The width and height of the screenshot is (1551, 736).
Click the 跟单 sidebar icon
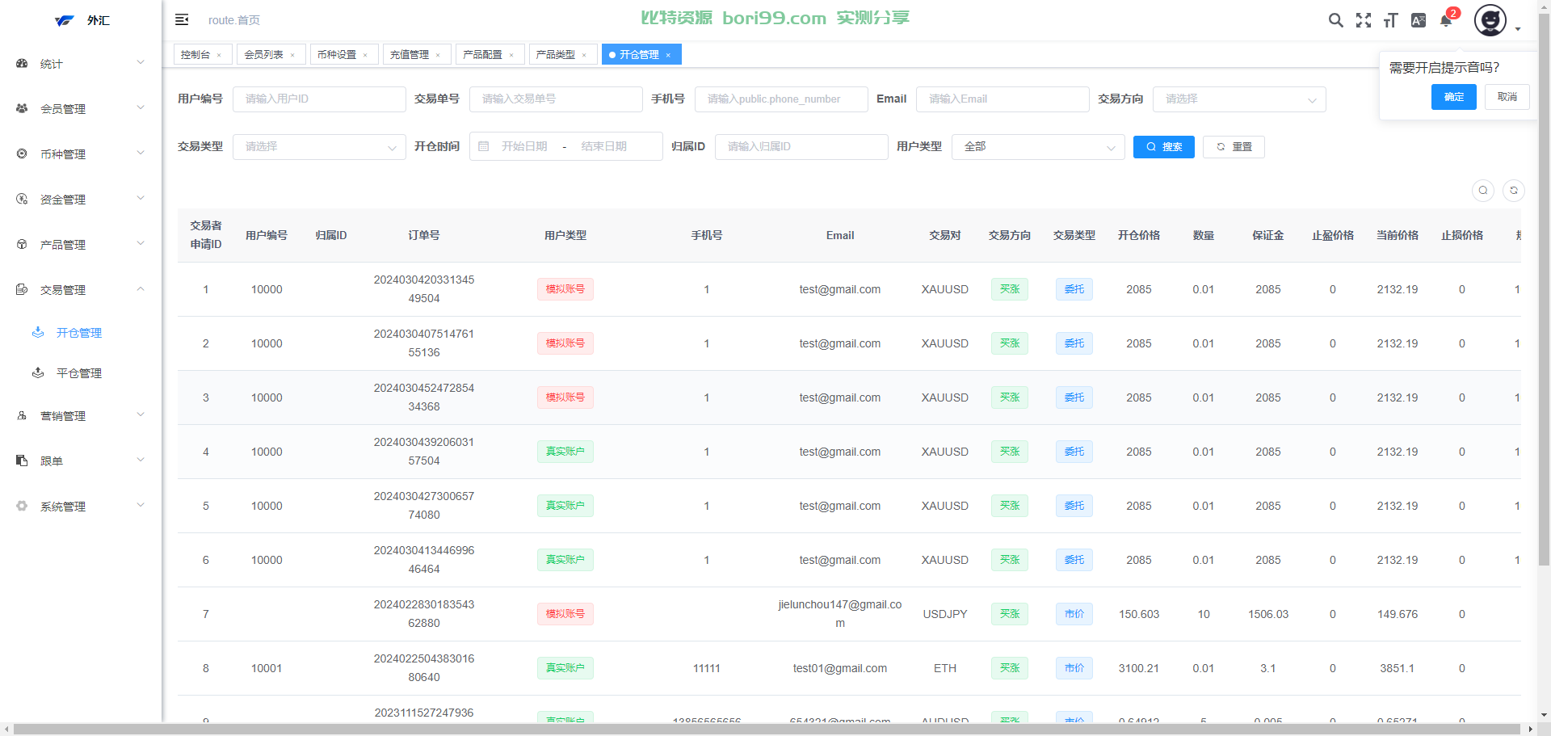coord(22,461)
